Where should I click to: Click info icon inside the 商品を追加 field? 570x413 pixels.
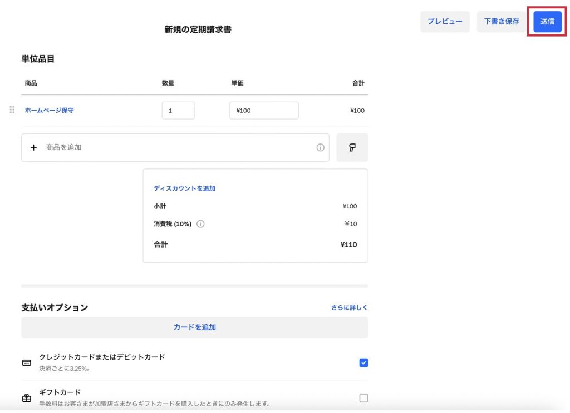coord(320,147)
